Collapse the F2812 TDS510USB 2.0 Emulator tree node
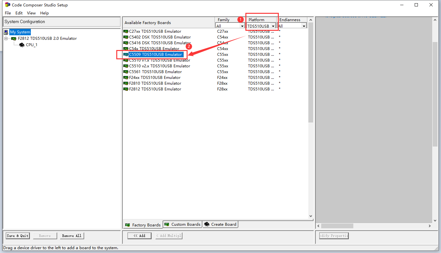441x253 pixels. [6, 38]
